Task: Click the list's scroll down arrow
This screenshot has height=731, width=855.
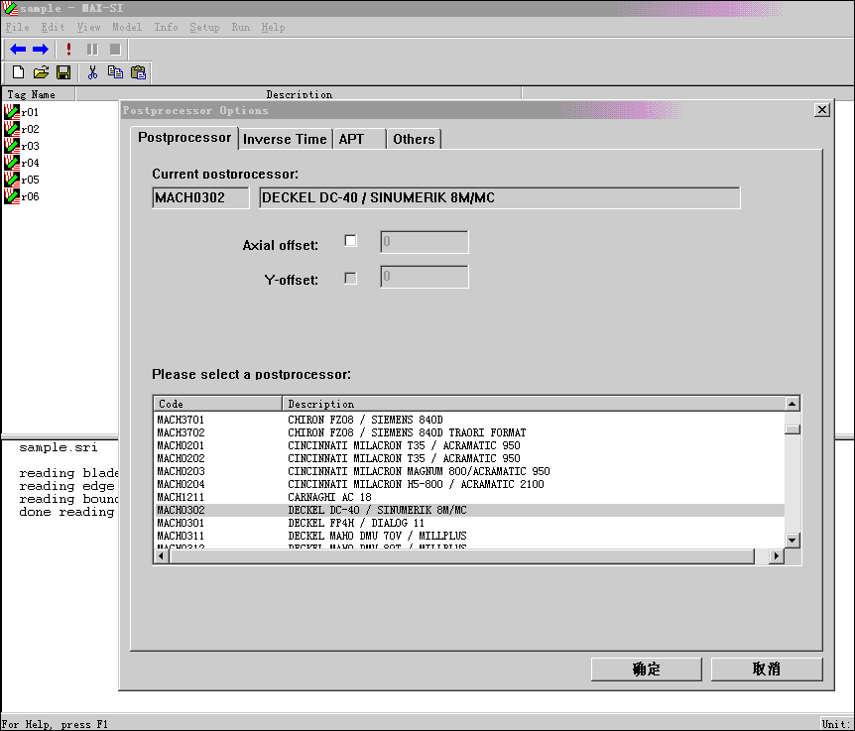Action: pyautogui.click(x=793, y=541)
